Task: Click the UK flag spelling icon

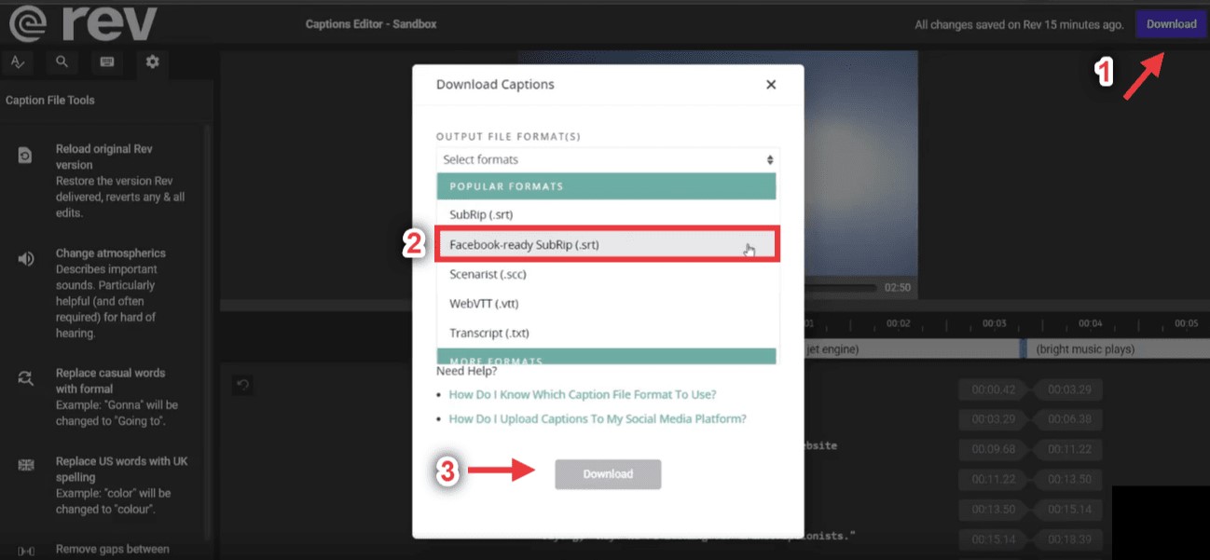Action: 26,466
